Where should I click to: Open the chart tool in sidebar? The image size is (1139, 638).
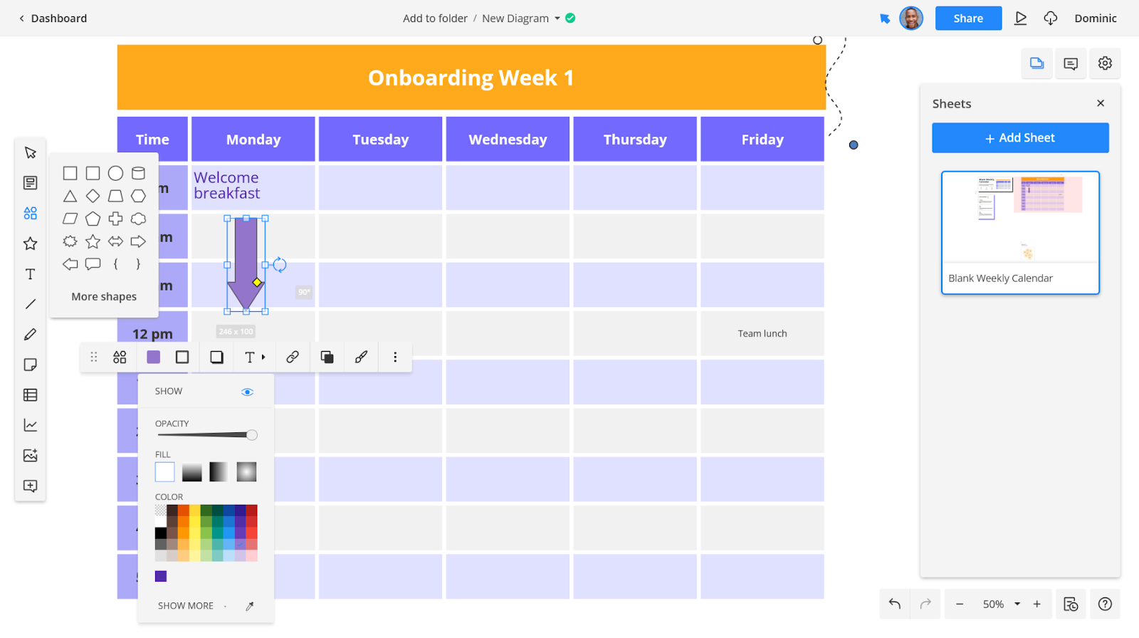click(30, 425)
